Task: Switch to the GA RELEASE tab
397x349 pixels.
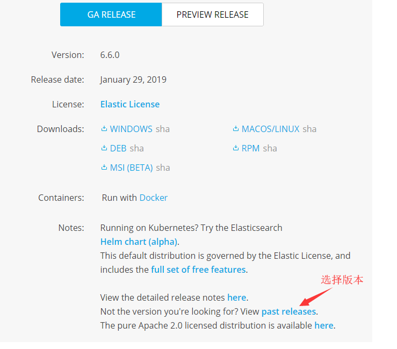Action: click(111, 14)
